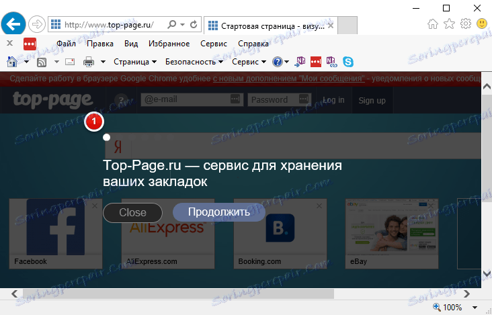Expand the Help dropdown arrow
The width and height of the screenshot is (492, 315).
[x=286, y=62]
